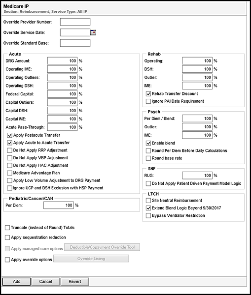Viewport: 251px width, 295px height.
Task: Click the Cancel button
Action: click(45, 281)
